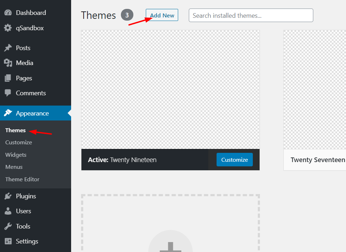Screen dimensions: 346x252
Task: Open Widgets submenu item
Action: coord(16,155)
